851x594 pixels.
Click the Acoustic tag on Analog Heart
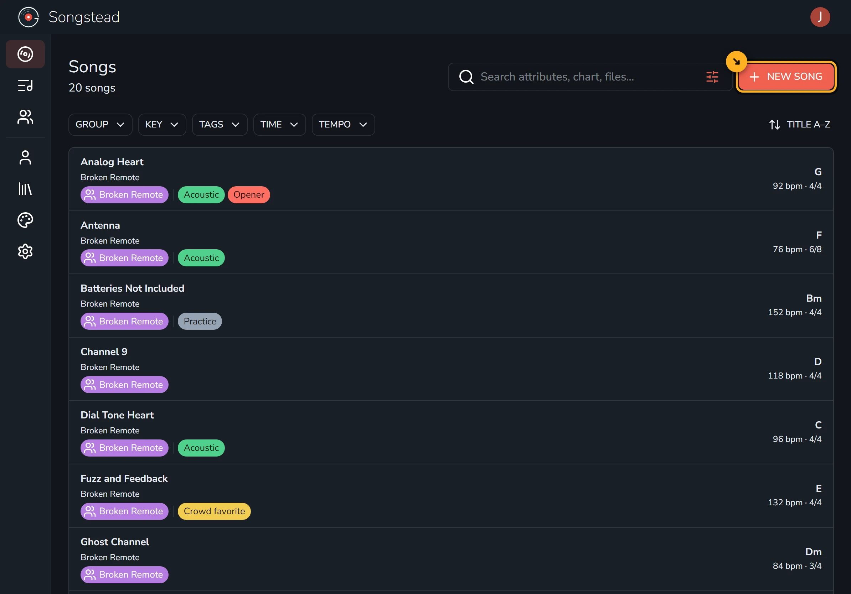[x=201, y=195]
